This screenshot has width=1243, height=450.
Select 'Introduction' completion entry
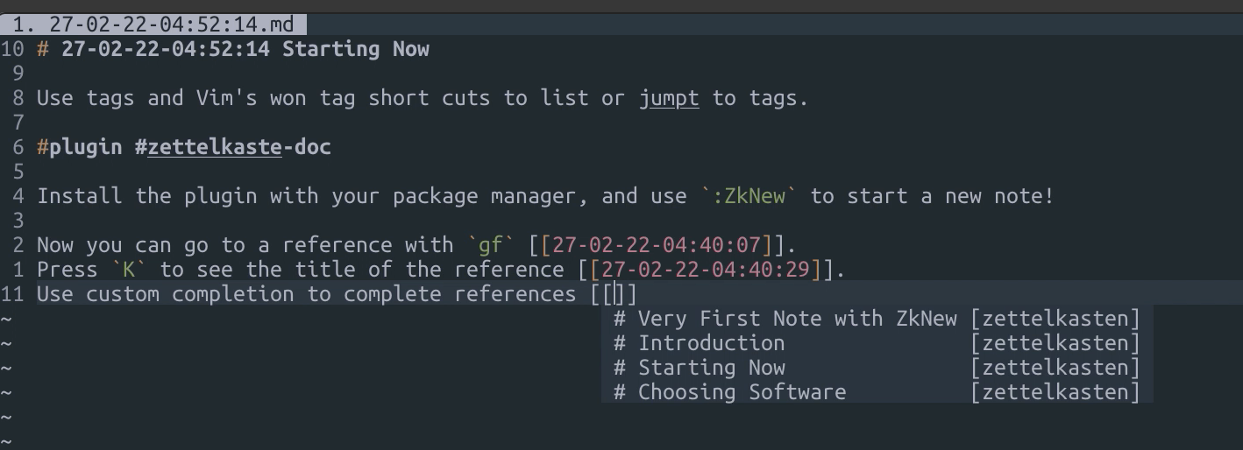877,342
